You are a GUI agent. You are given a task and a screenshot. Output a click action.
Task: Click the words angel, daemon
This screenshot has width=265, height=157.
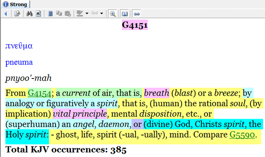pyautogui.click(x=101, y=124)
